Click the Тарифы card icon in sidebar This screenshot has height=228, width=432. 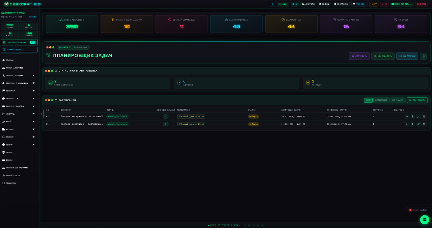(x=3, y=160)
